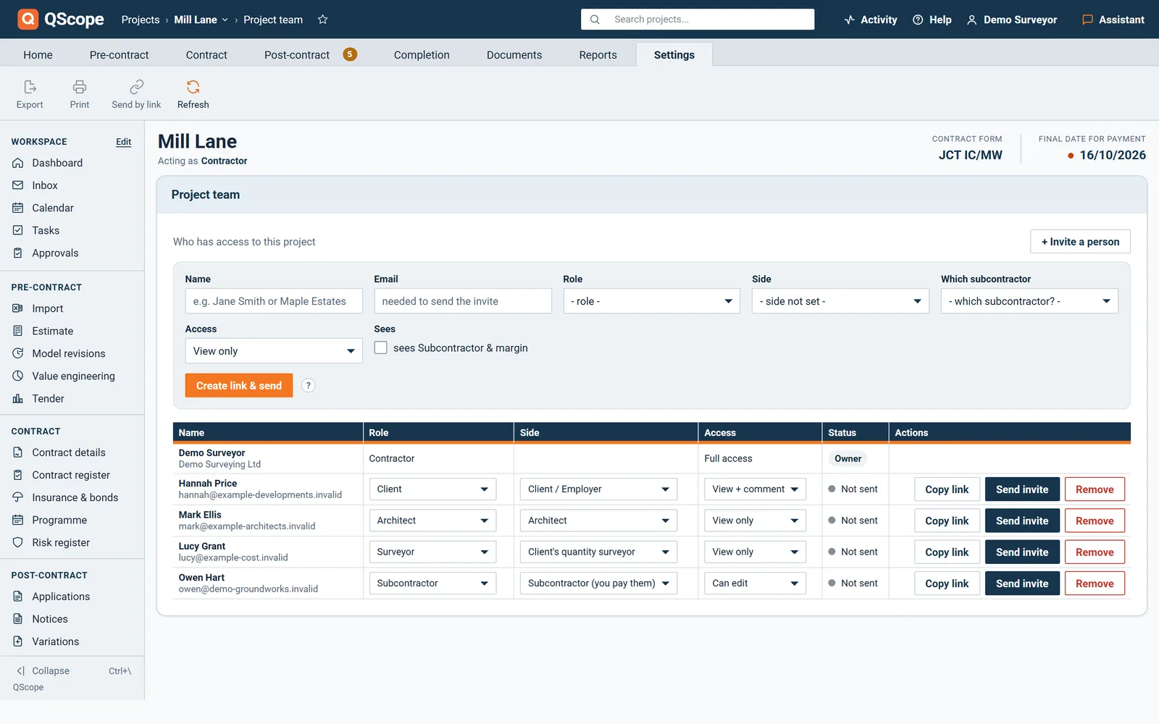Expand the Mill Lane breadcrumb dropdown
Image resolution: width=1159 pixels, height=724 pixels.
coord(201,20)
